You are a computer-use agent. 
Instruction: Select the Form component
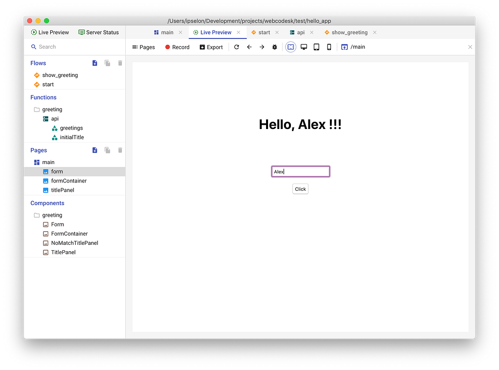58,224
